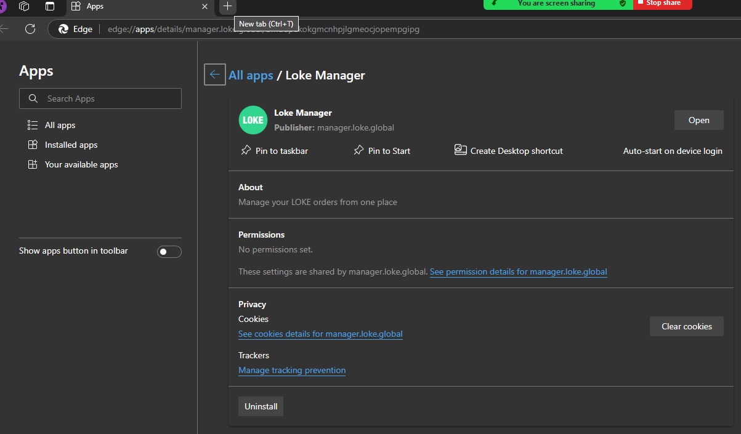Screen dimensions: 741x434
Task: Open the All apps breadcrumb link
Action: click(251, 75)
